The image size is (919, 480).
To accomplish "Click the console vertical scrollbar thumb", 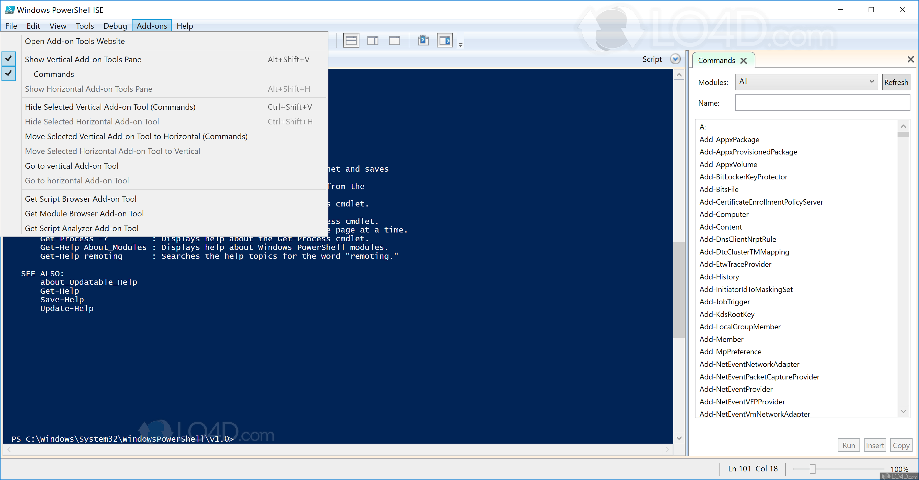I will [679, 289].
